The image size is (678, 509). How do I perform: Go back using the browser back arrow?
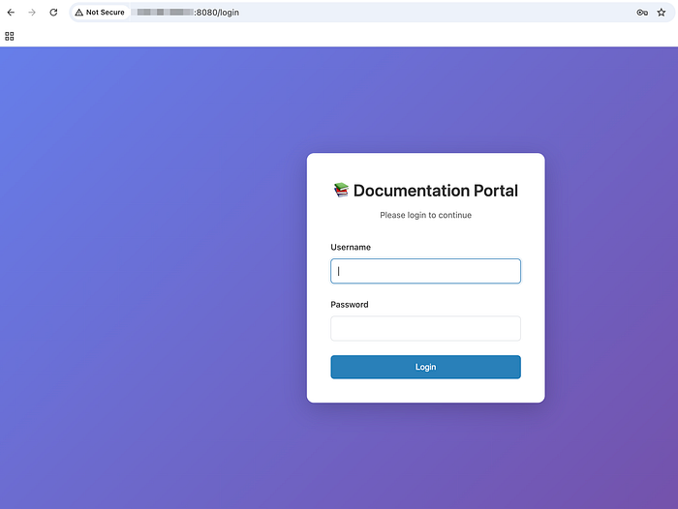click(11, 13)
